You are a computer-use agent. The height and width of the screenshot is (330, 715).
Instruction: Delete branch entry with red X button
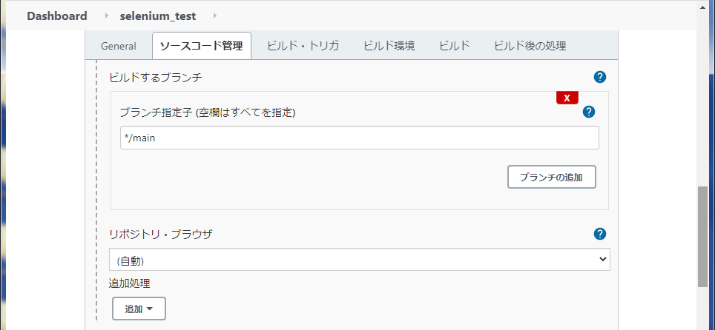coord(567,98)
